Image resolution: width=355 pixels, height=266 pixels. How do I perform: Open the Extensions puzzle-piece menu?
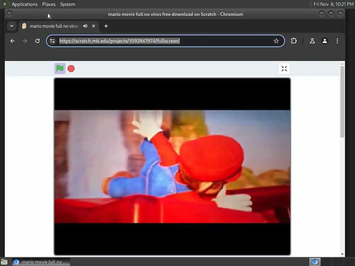294,41
